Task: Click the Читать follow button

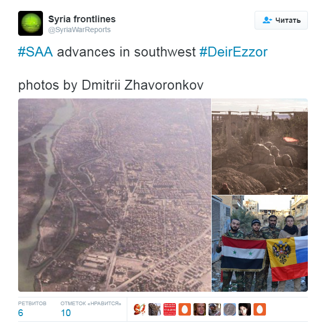Action: point(281,20)
